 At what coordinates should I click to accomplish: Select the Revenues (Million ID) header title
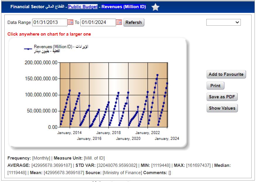click(x=124, y=7)
